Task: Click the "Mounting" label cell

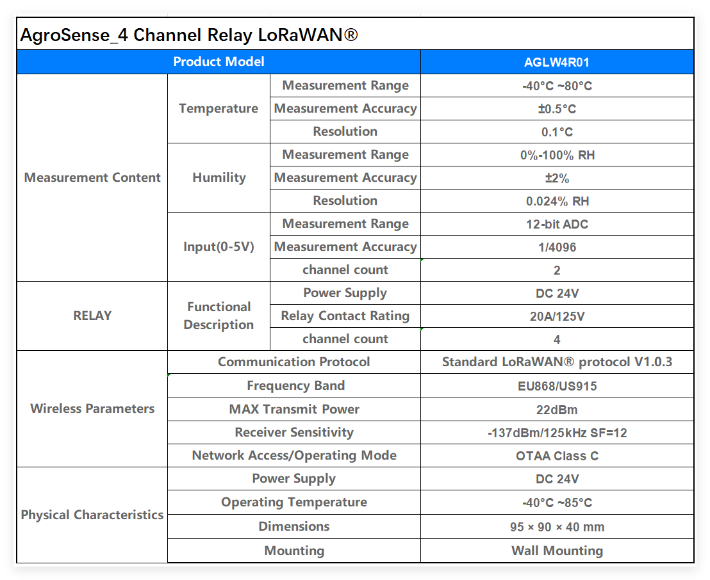Action: tap(294, 551)
